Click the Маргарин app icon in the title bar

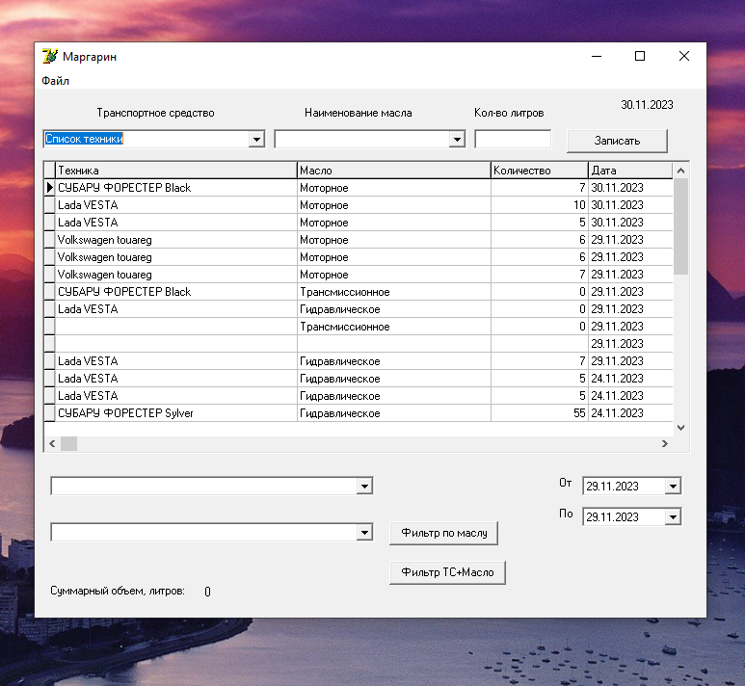50,56
